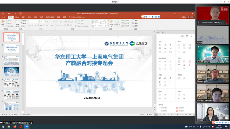Click the Firefox icon in the taskbar
The width and height of the screenshot is (230, 129).
pos(15,126)
